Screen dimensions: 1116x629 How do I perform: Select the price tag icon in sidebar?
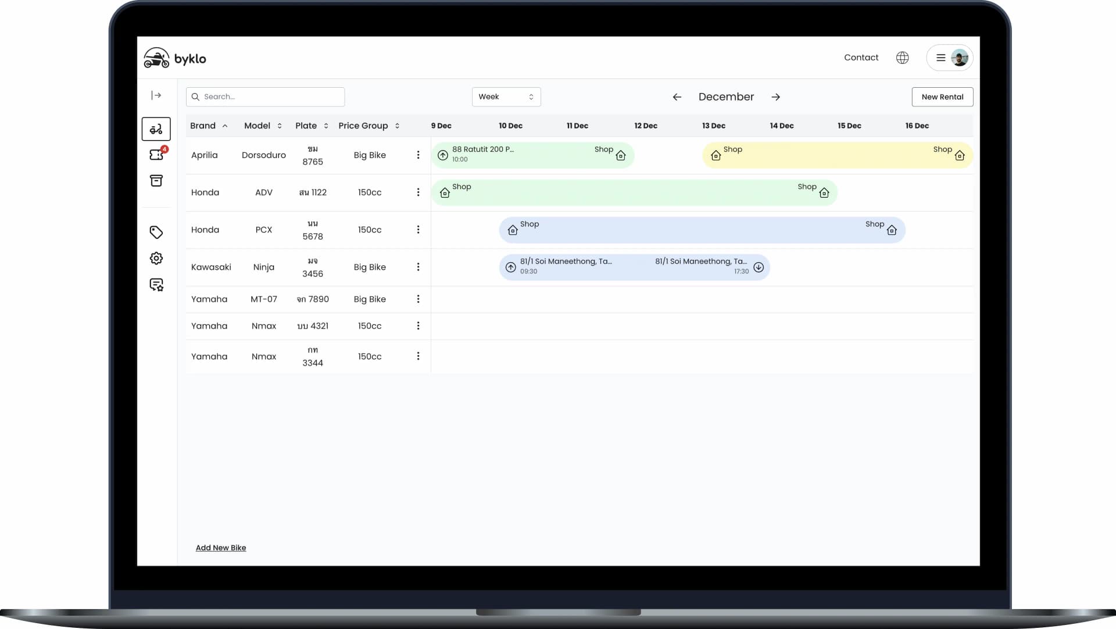click(156, 232)
